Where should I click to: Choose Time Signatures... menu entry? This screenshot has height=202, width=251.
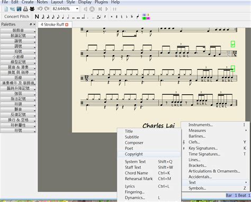[216, 154]
